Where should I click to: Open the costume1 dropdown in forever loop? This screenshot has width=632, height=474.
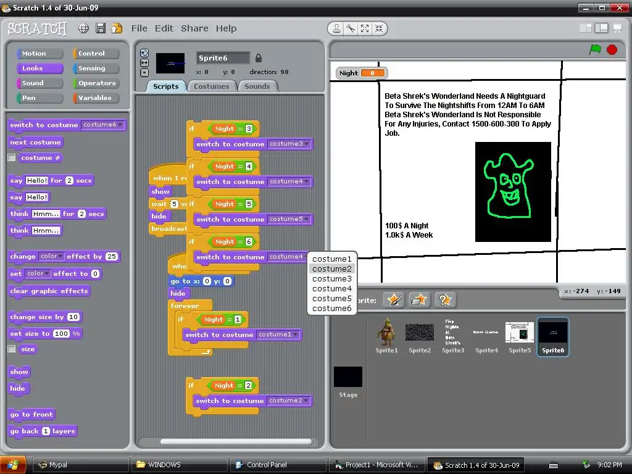pos(278,334)
